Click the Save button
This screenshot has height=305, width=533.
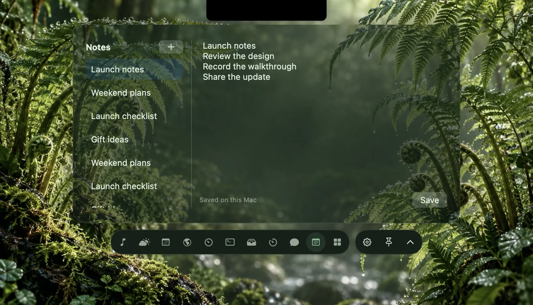pyautogui.click(x=430, y=200)
